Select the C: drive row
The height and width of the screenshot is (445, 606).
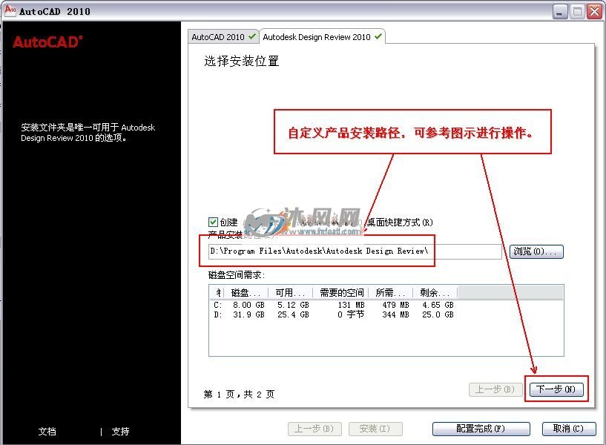pos(333,305)
